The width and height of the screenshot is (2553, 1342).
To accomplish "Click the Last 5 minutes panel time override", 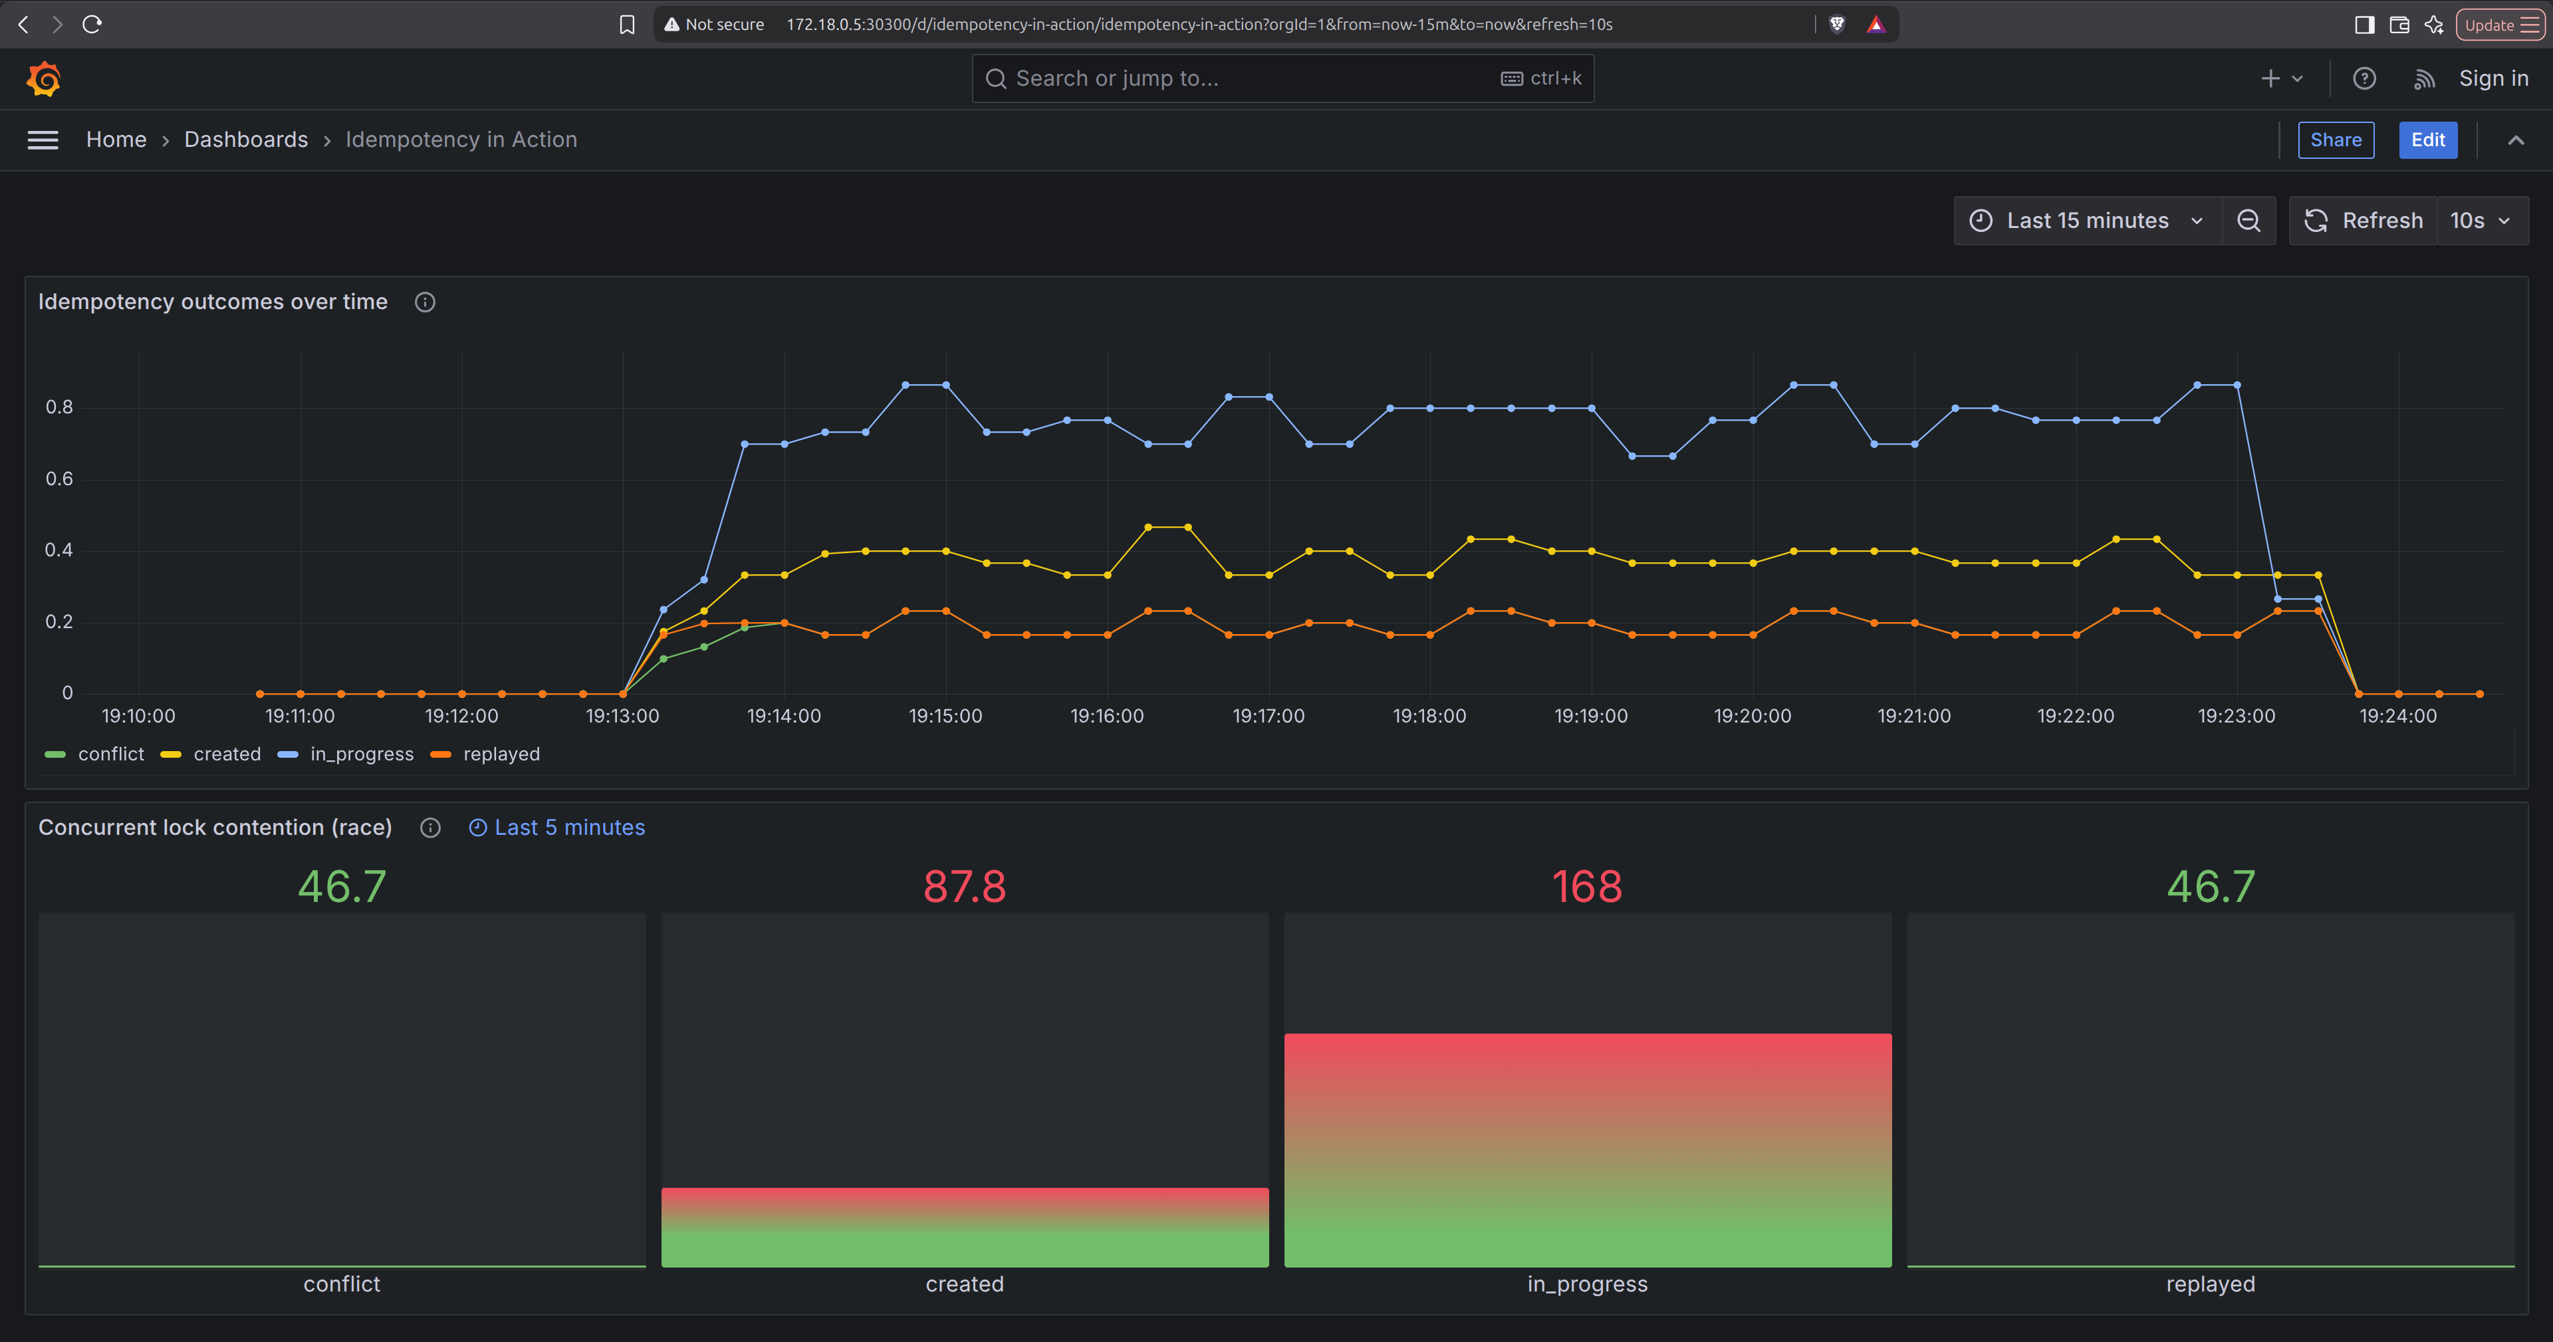I will pyautogui.click(x=557, y=828).
